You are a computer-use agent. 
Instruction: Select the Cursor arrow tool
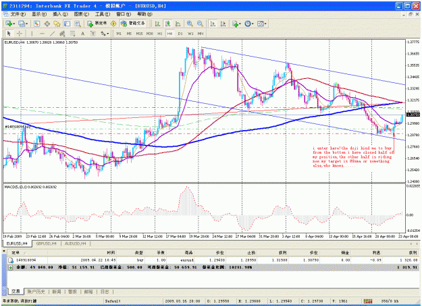point(9,34)
